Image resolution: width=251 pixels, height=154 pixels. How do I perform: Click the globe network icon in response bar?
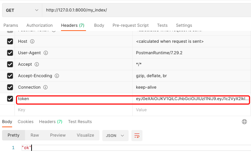(244, 122)
